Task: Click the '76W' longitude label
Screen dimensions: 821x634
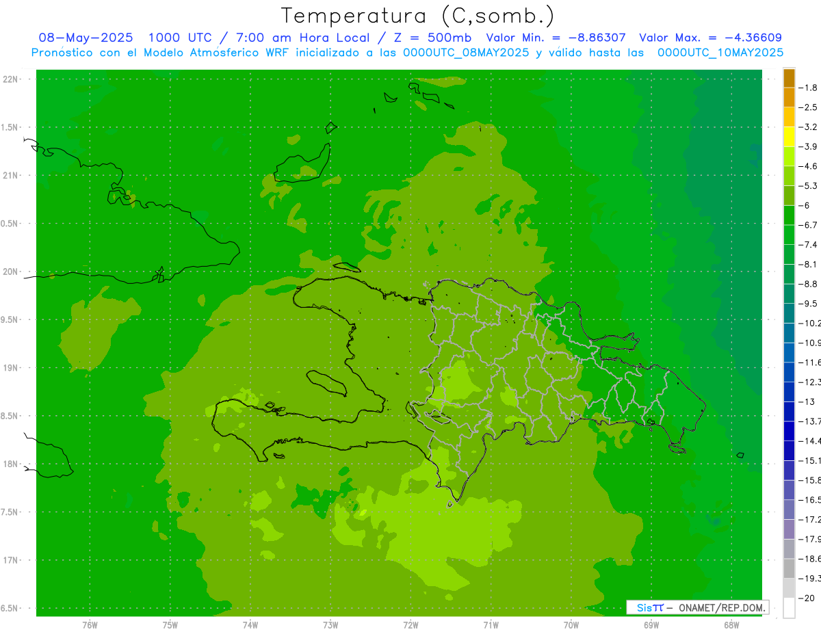Action: pyautogui.click(x=90, y=625)
